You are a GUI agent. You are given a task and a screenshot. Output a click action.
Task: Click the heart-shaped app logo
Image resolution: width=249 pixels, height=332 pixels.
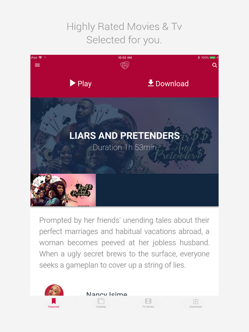click(x=124, y=65)
